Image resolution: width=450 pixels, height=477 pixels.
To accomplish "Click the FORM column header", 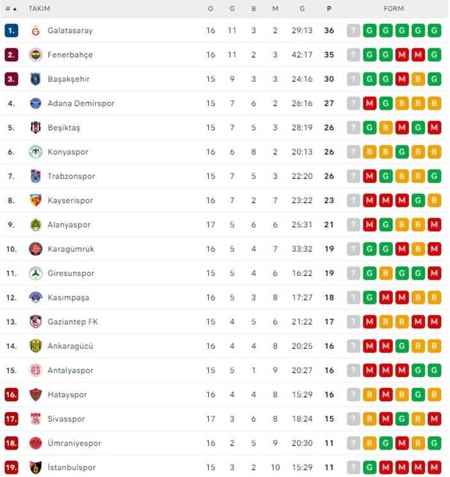I will tap(394, 9).
